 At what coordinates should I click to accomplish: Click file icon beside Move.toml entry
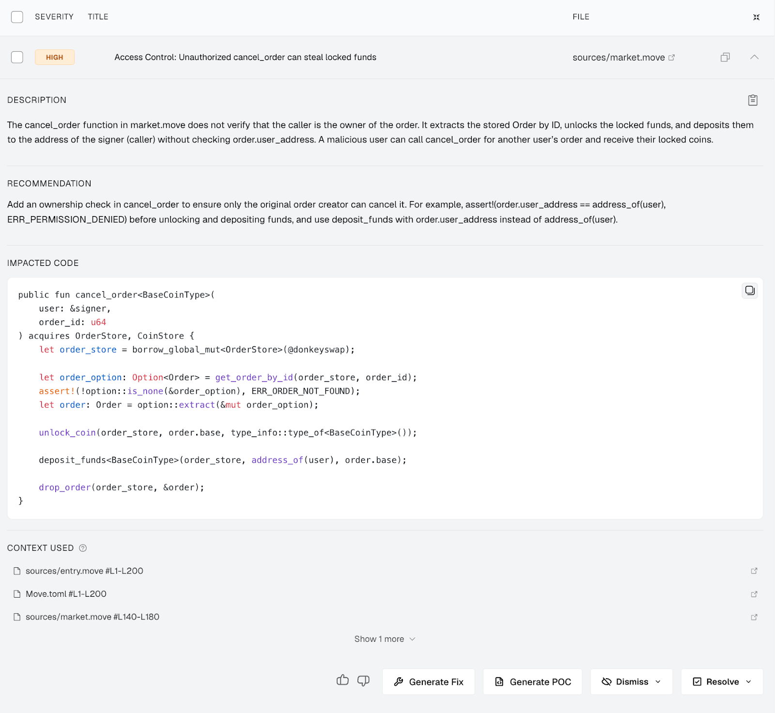17,594
